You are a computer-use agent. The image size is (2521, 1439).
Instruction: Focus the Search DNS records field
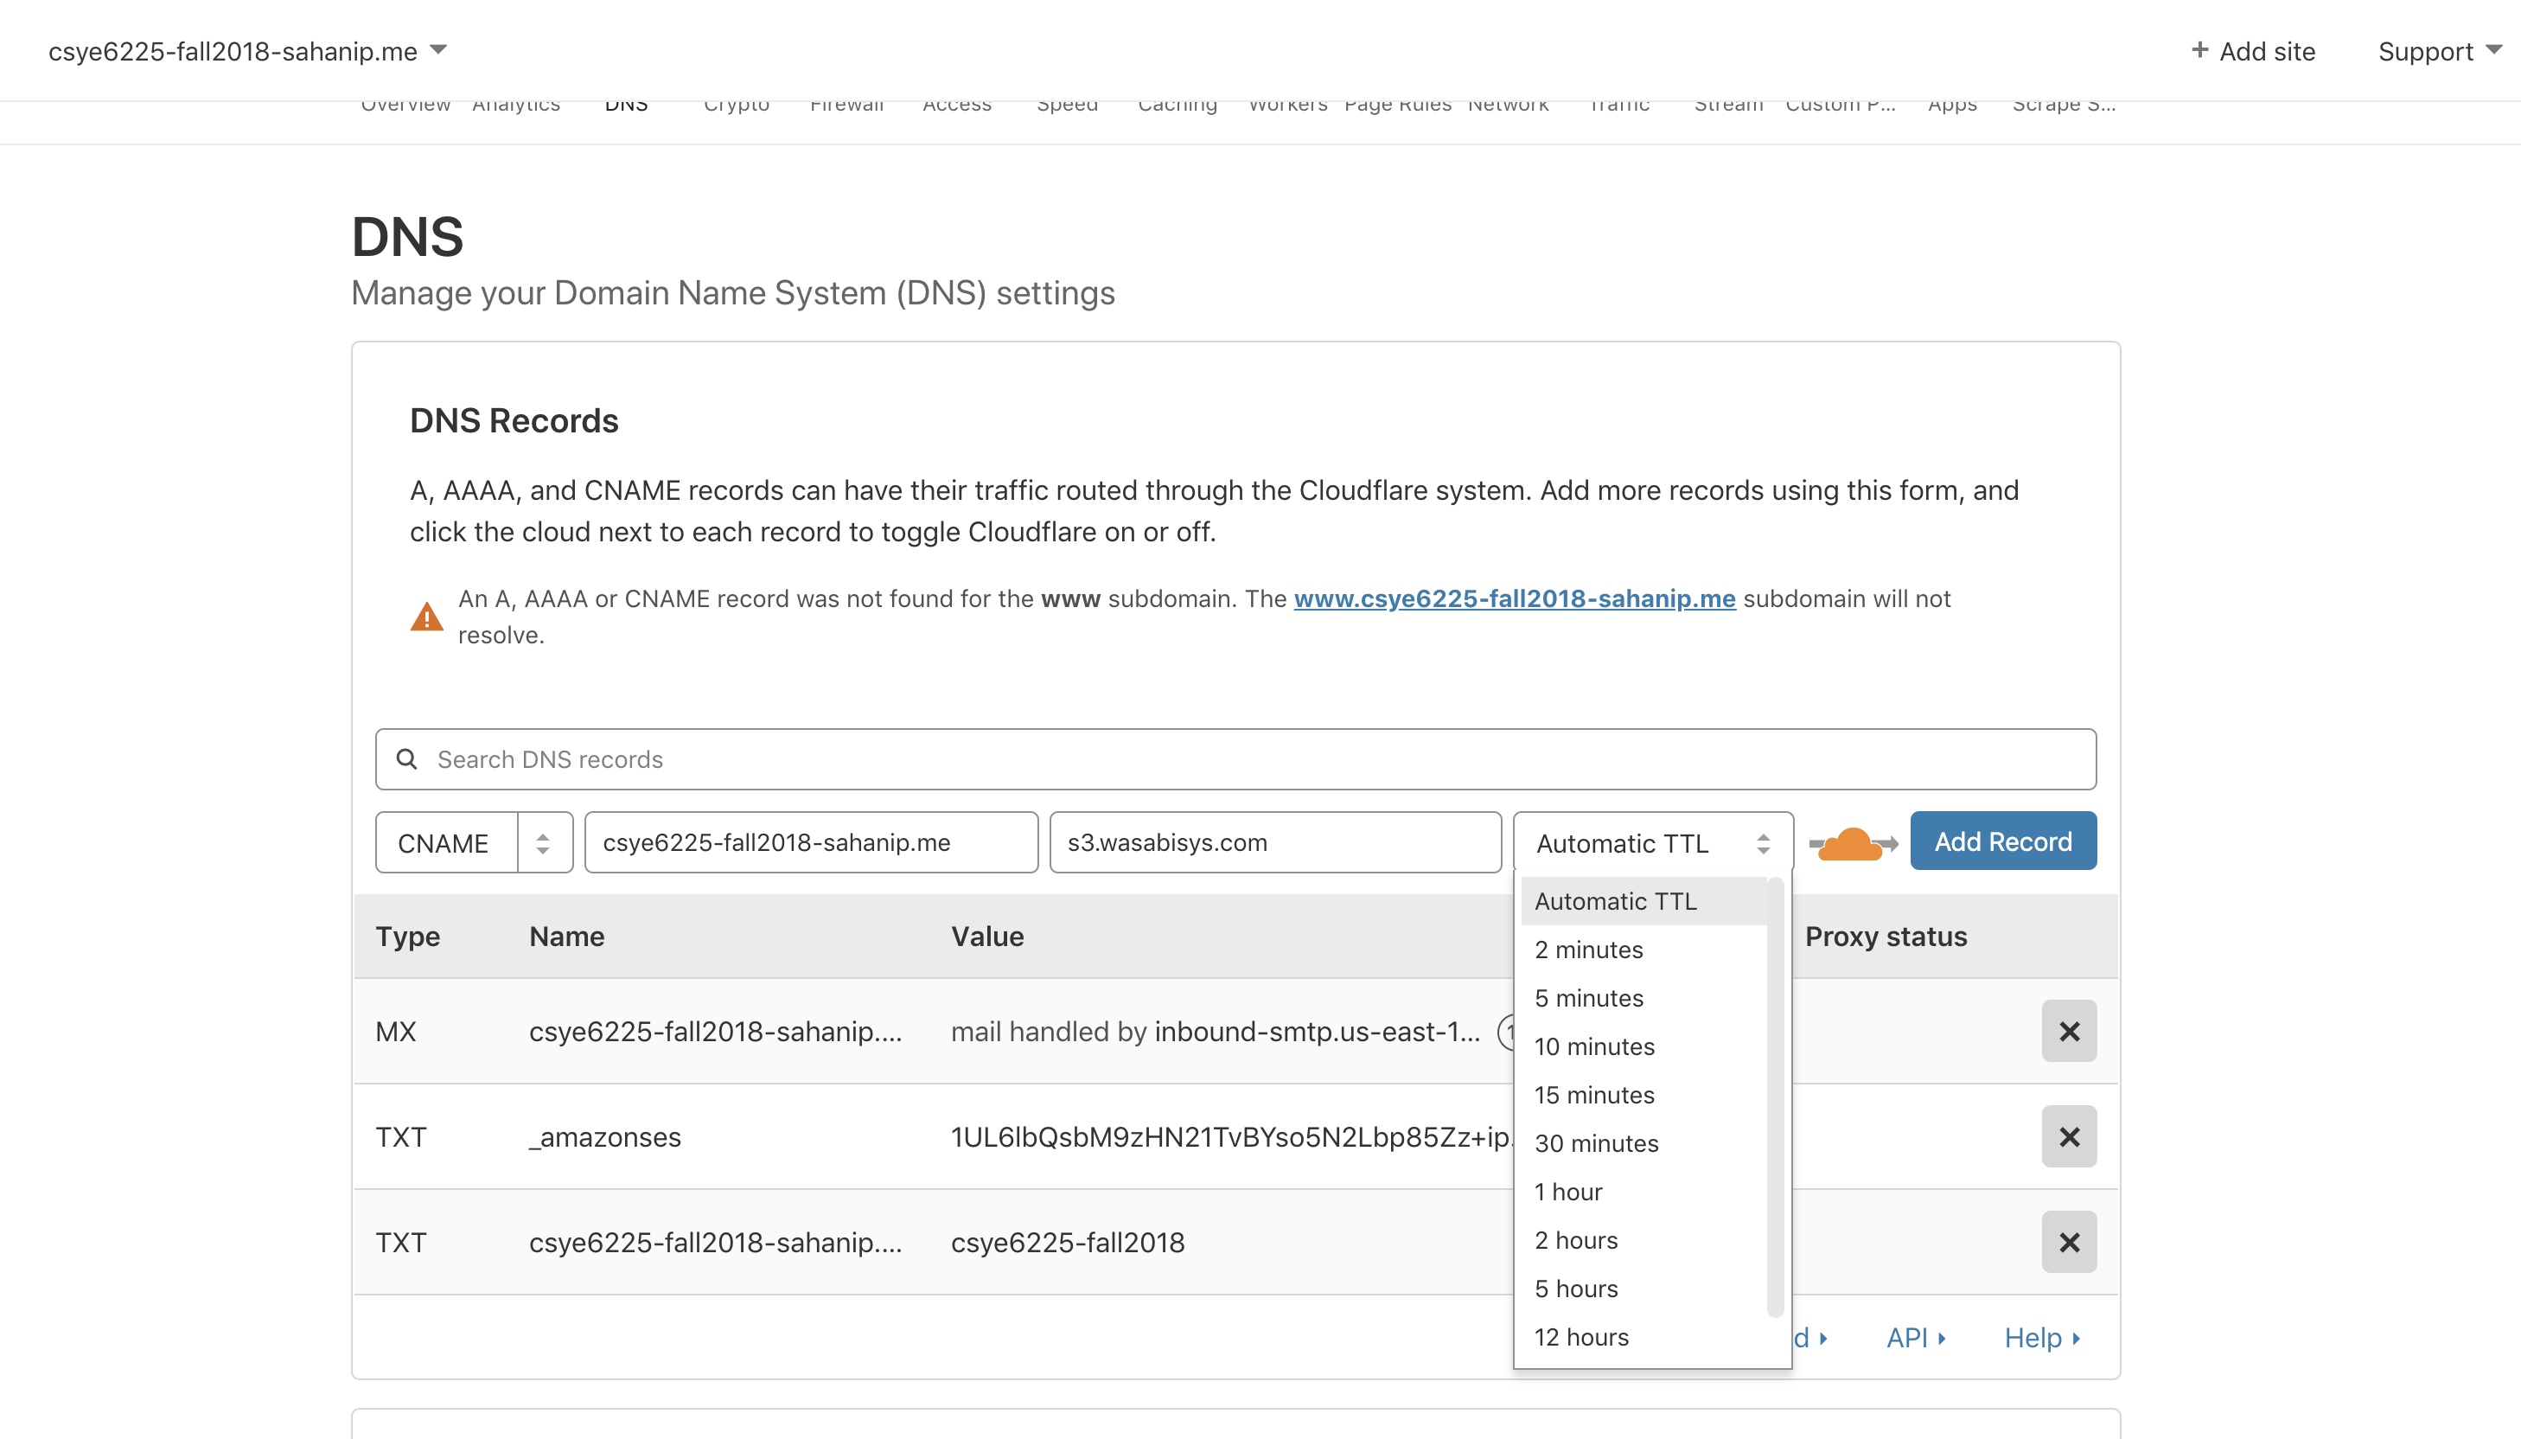1235,759
